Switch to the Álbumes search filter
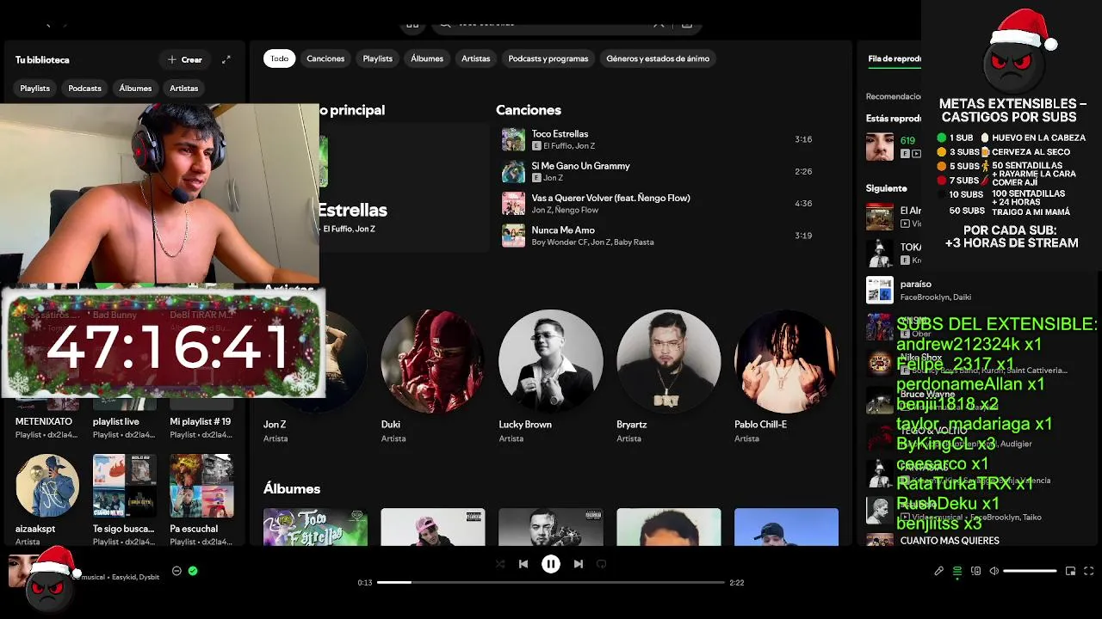 427,58
